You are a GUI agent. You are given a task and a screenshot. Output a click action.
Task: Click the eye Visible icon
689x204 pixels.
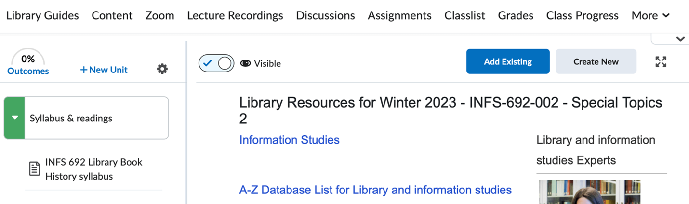point(246,63)
